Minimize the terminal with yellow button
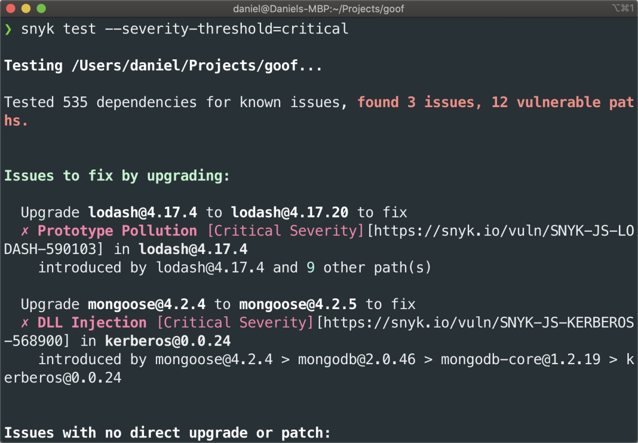The width and height of the screenshot is (638, 443). click(x=26, y=8)
